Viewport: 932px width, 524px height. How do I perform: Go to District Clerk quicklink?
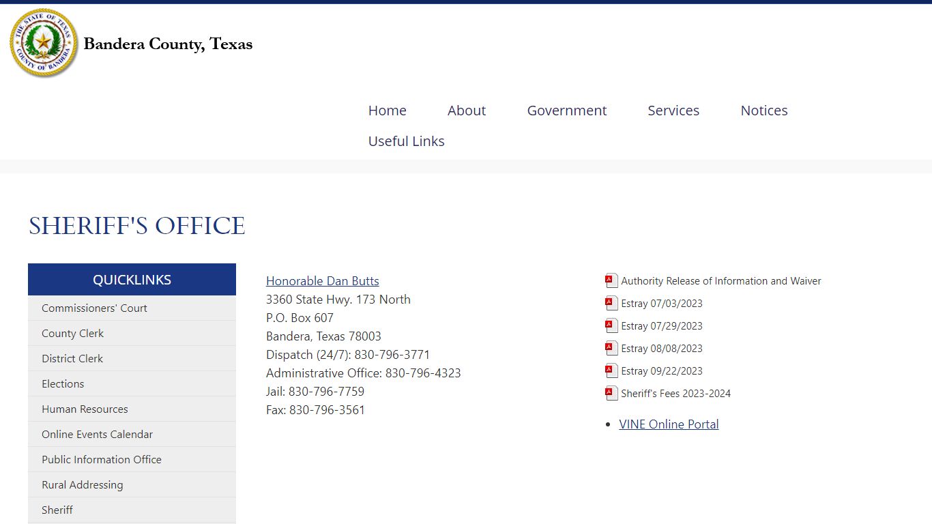132,359
